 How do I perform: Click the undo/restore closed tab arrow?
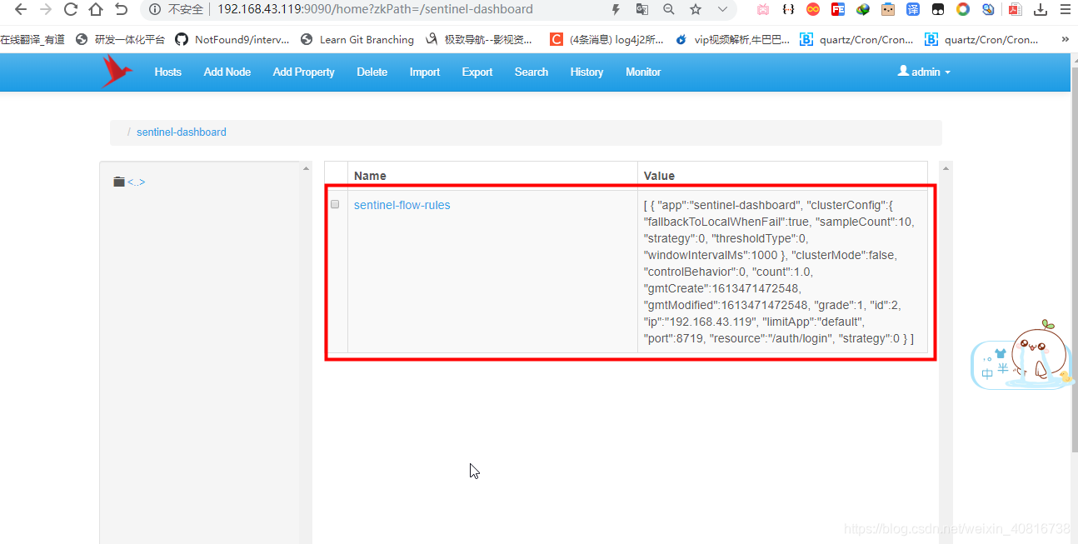[x=122, y=9]
